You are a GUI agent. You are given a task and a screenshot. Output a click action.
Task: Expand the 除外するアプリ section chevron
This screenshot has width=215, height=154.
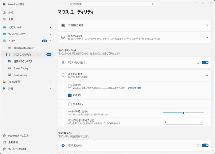point(207,37)
